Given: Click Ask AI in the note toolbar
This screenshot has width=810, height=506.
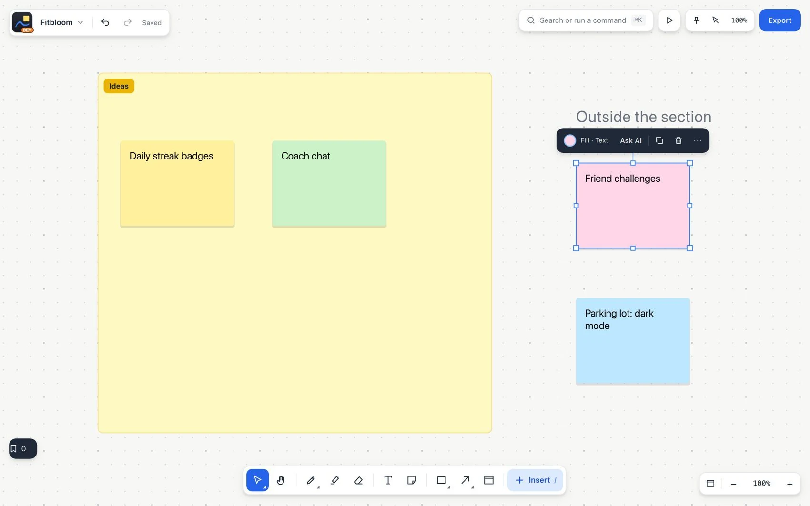Looking at the screenshot, I should [x=631, y=140].
